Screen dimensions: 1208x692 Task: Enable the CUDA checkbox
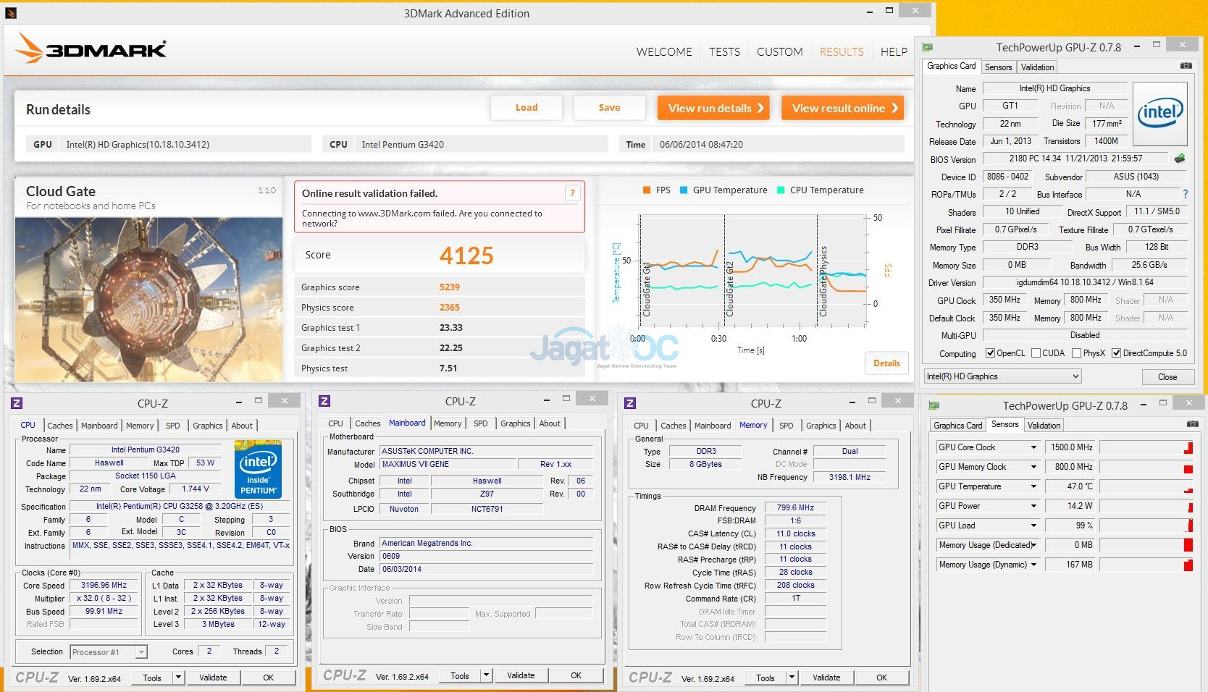1036,353
